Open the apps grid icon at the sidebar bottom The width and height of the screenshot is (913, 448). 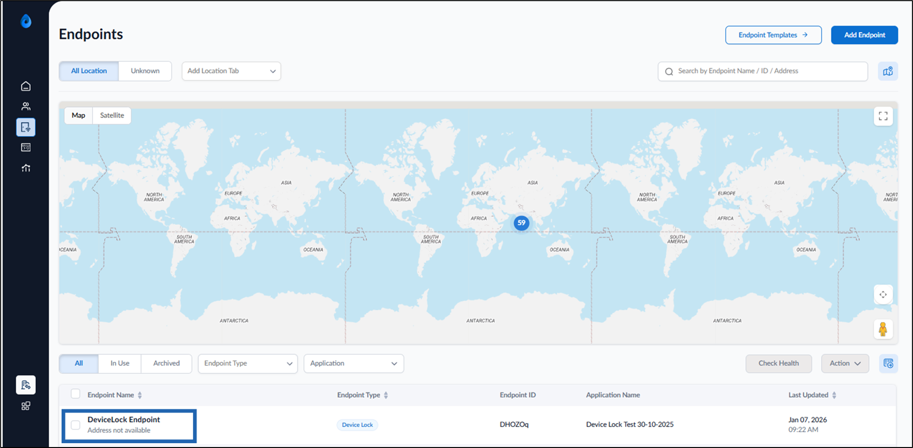26,406
